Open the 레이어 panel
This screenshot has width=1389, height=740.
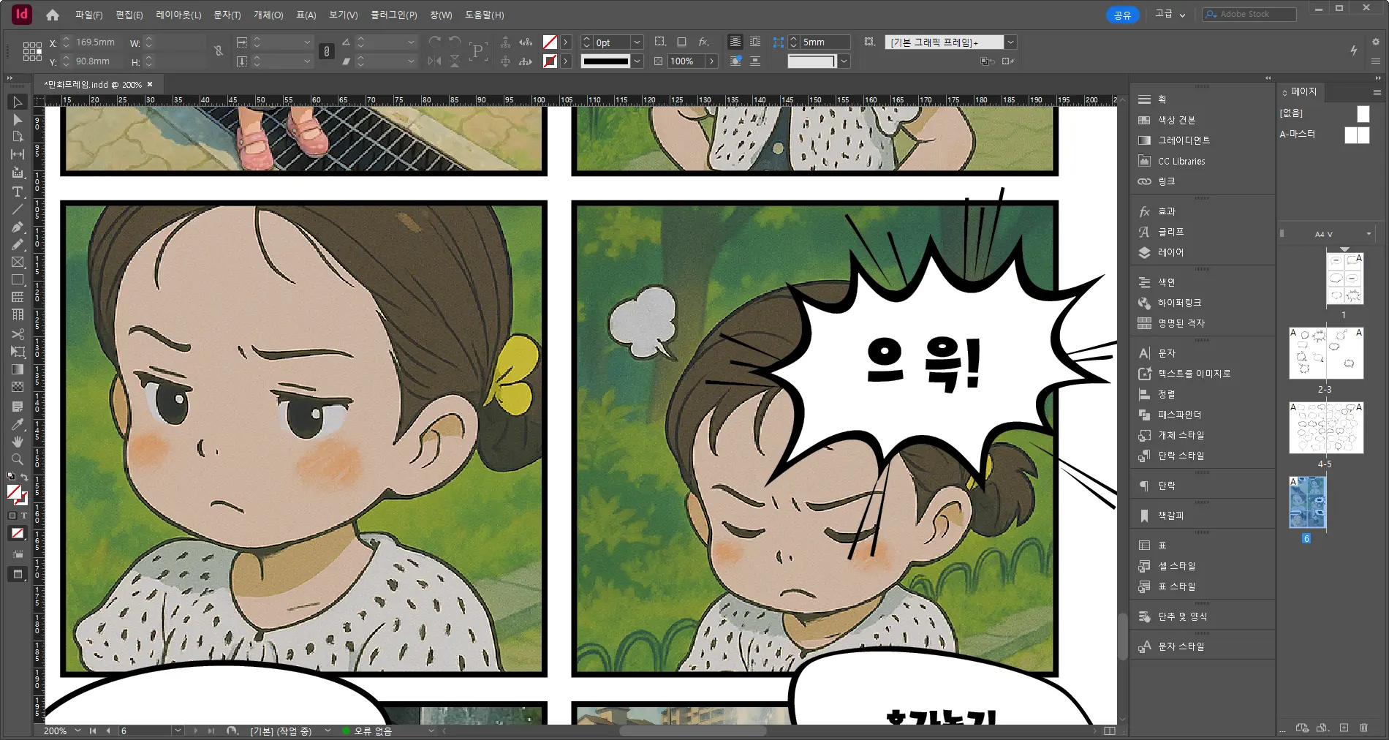[x=1170, y=252]
